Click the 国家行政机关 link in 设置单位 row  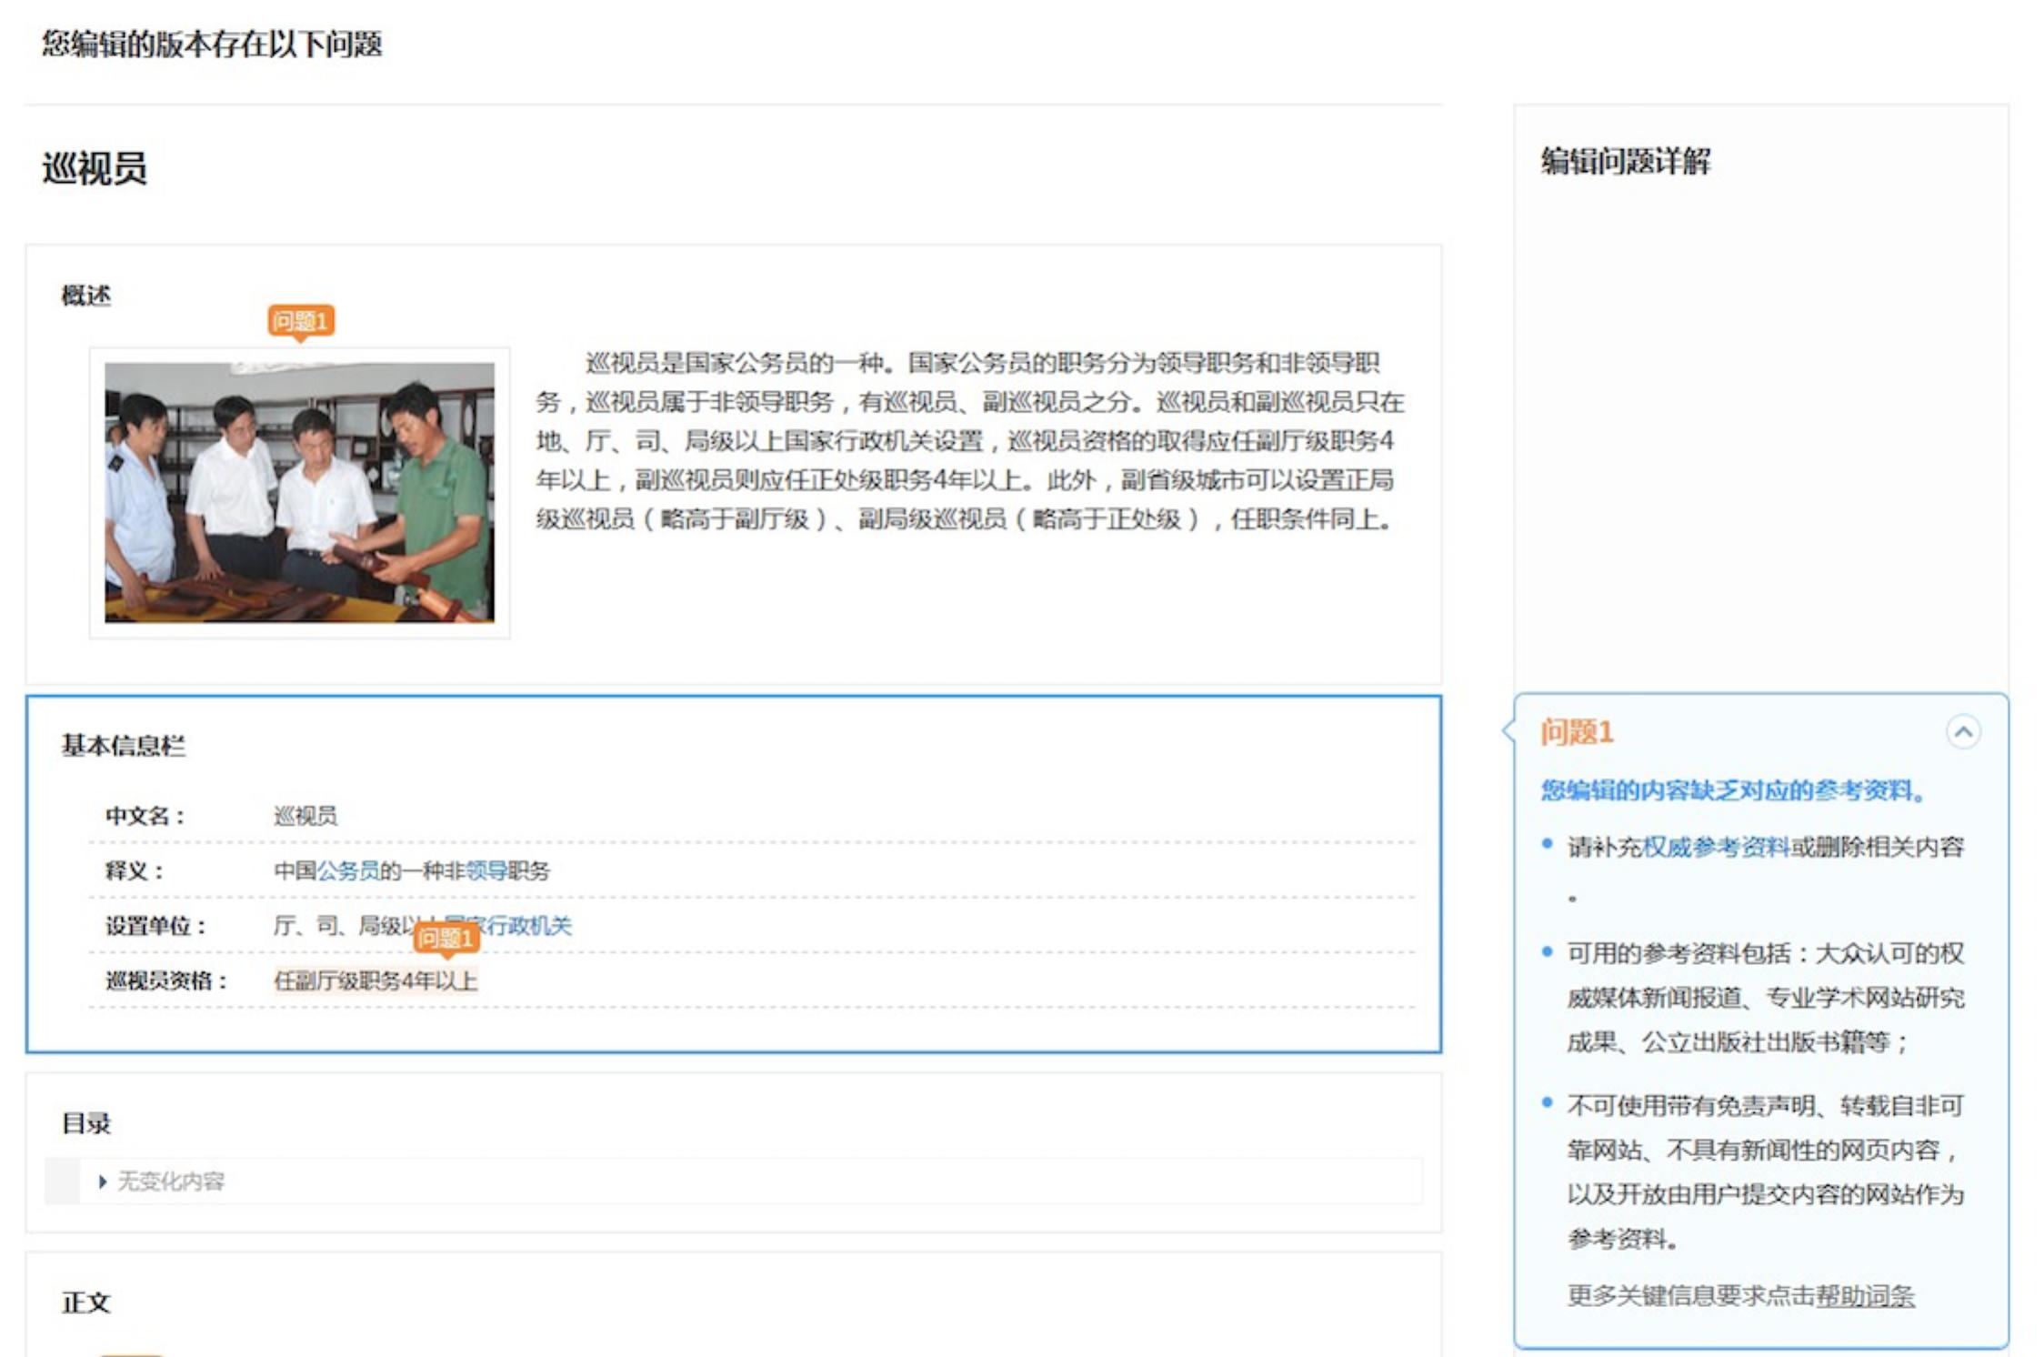point(533,923)
